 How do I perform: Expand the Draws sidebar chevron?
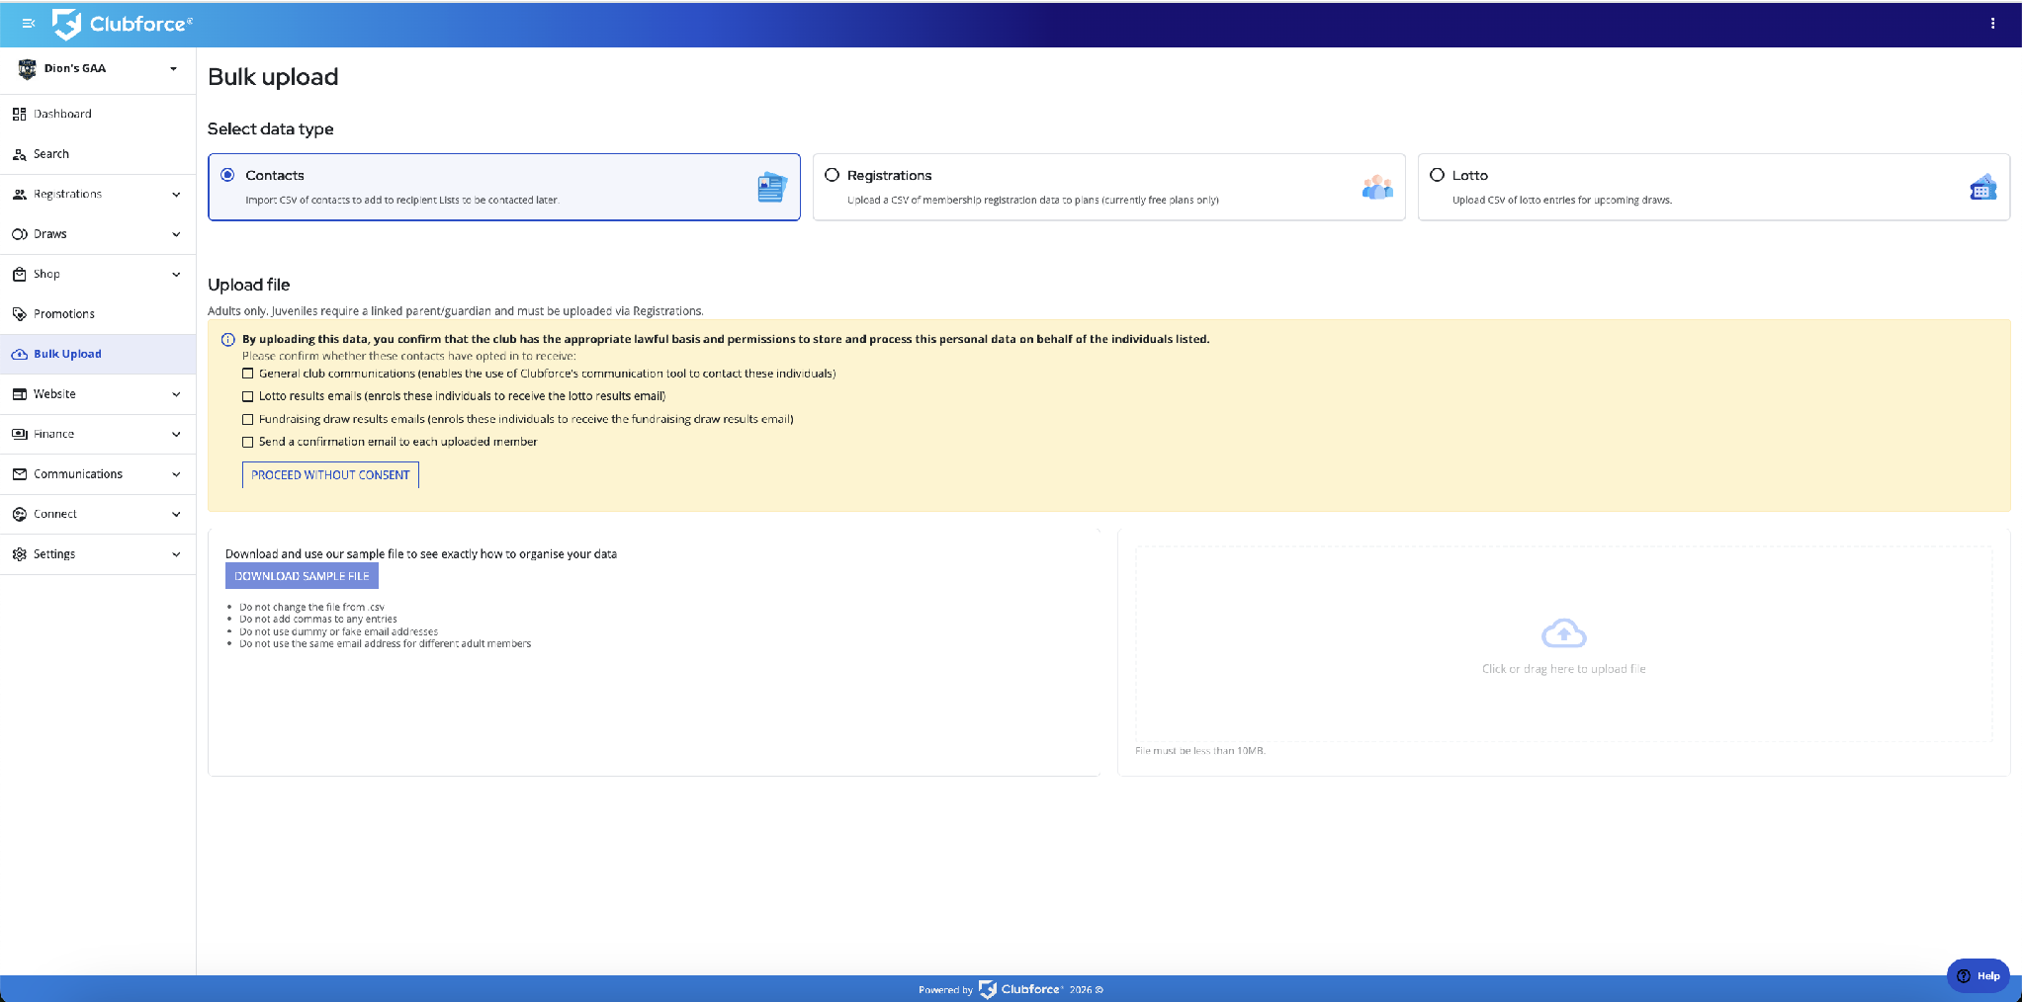[176, 234]
